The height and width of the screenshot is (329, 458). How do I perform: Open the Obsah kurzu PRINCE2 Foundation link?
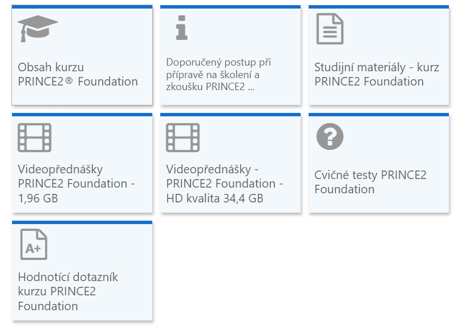tap(78, 74)
